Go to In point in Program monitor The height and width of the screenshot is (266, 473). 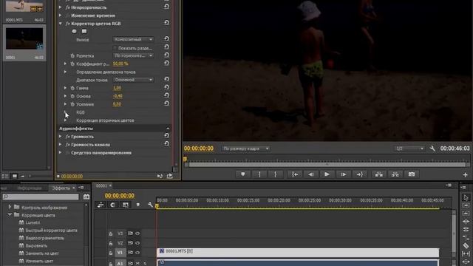click(x=295, y=174)
